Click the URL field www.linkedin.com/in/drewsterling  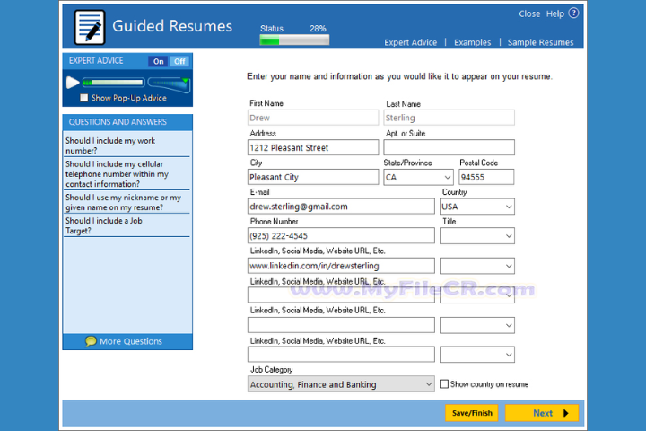(x=341, y=266)
